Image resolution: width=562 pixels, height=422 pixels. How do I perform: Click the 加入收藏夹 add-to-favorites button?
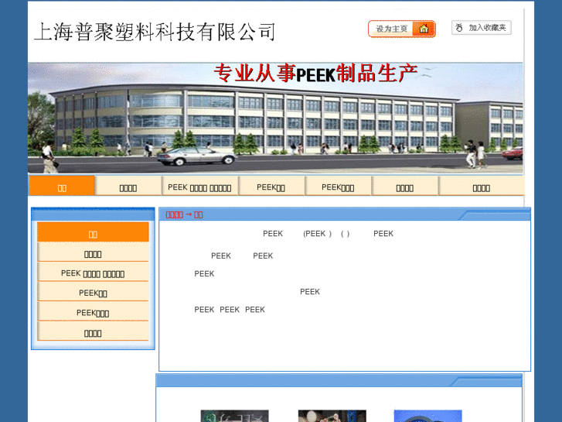pyautogui.click(x=482, y=28)
